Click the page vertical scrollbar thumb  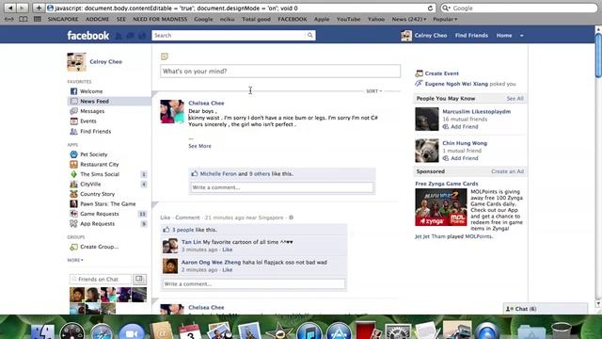(x=598, y=55)
